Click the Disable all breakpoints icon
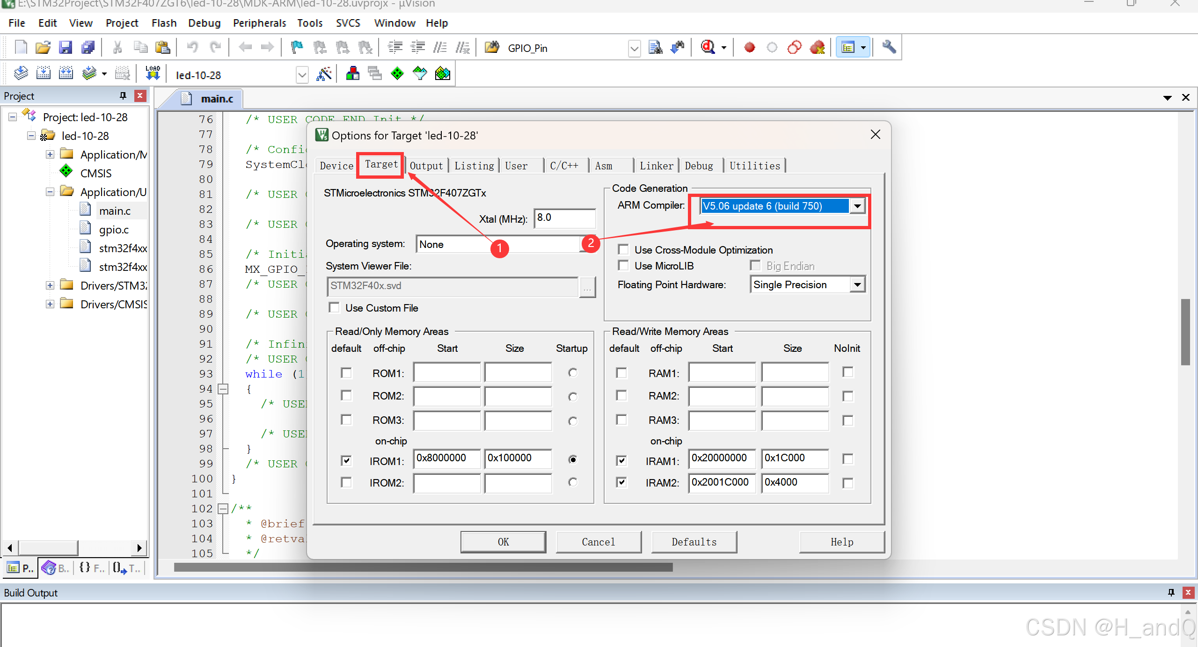The width and height of the screenshot is (1198, 647). 795,47
